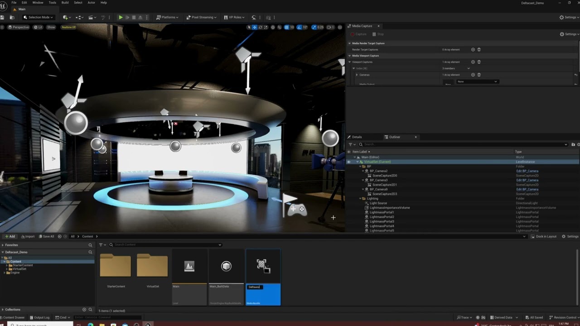Viewport: 580px width, 326px height.
Task: Toggle grid snapping in the viewport toolbar
Action: pyautogui.click(x=286, y=27)
